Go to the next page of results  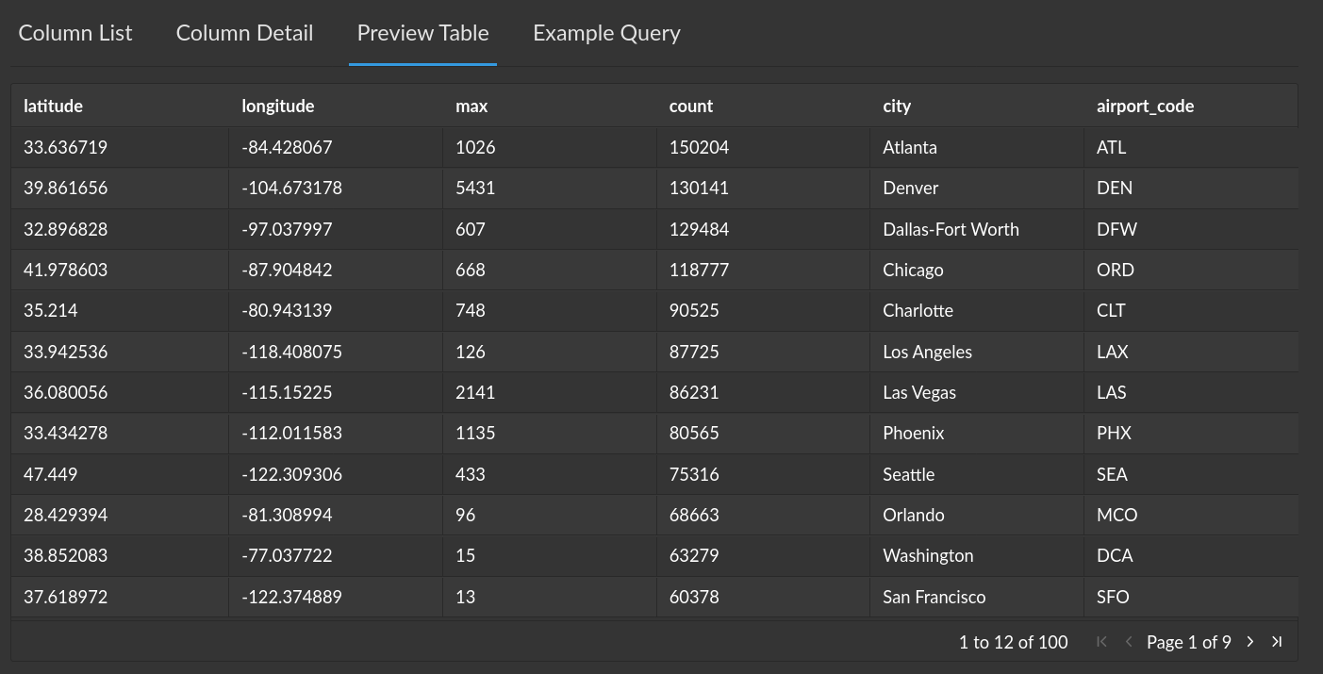pos(1250,642)
